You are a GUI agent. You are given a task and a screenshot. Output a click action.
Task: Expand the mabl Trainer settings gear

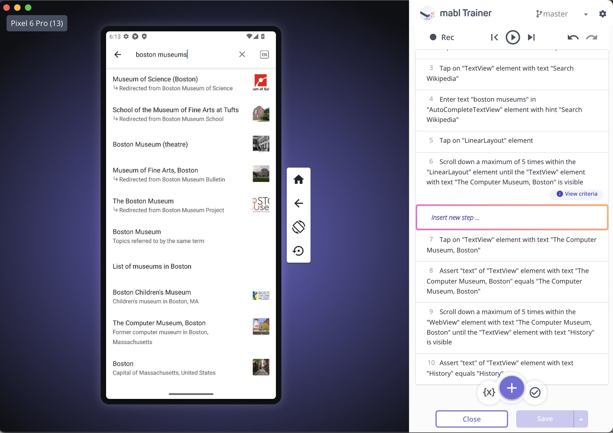tap(603, 14)
